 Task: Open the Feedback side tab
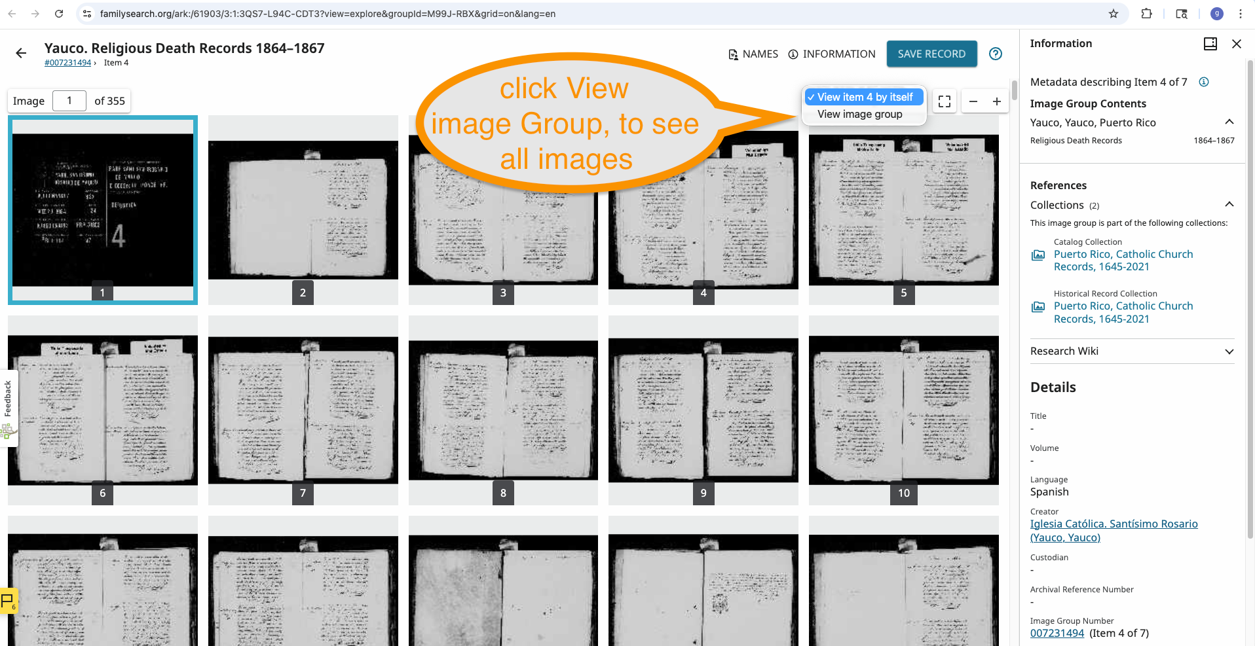pos(8,407)
